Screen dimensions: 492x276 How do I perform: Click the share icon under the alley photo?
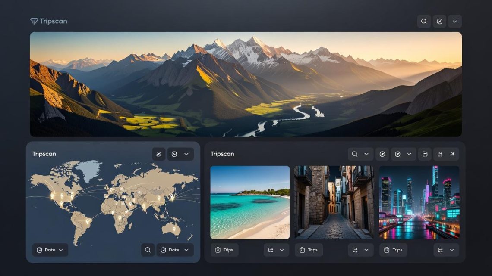[x=355, y=250]
